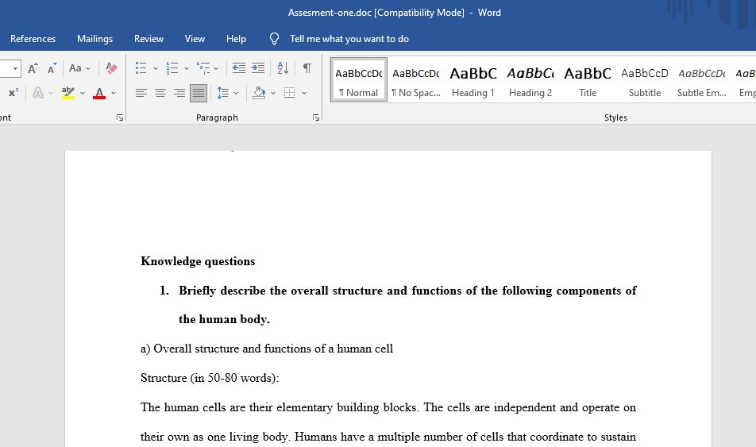756x447 pixels.
Task: Apply the Title style
Action: pos(588,80)
